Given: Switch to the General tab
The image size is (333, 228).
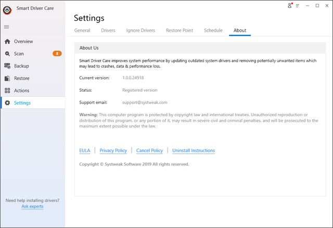Looking at the screenshot, I should 82,30.
